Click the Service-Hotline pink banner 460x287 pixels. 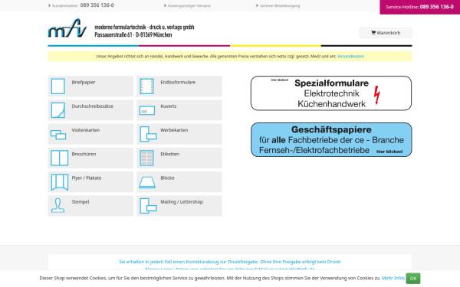[420, 7]
